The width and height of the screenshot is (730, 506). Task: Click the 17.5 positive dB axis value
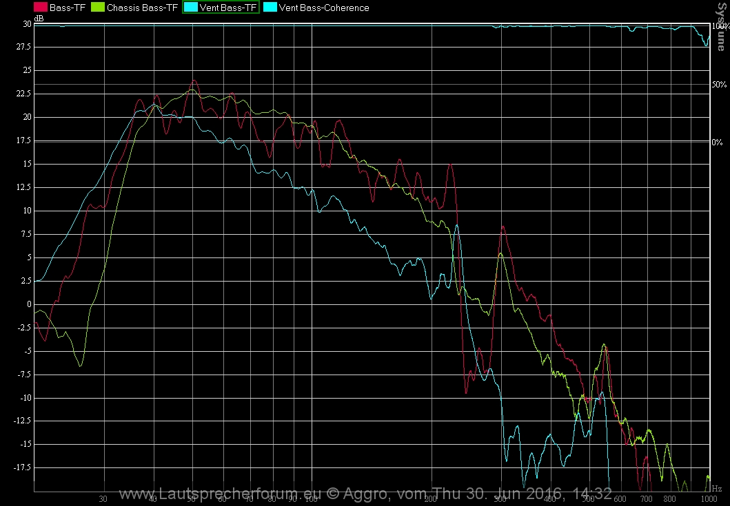click(23, 140)
